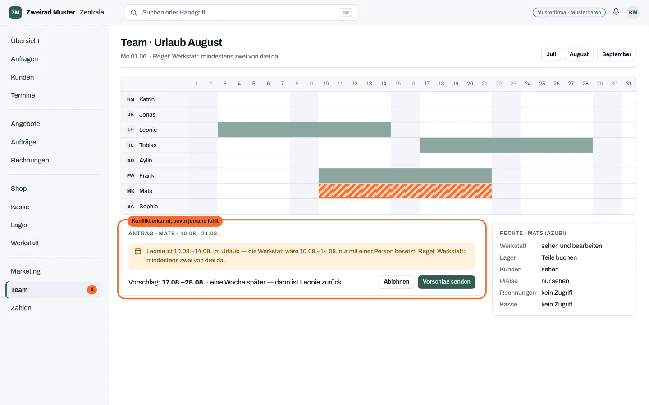Click the ZM logo badge

click(x=15, y=12)
